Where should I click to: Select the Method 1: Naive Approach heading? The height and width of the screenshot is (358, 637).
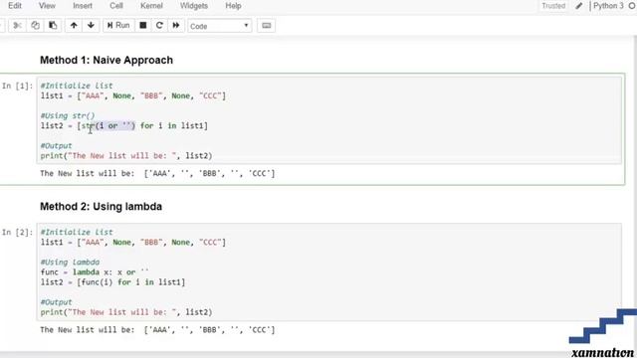pos(106,60)
